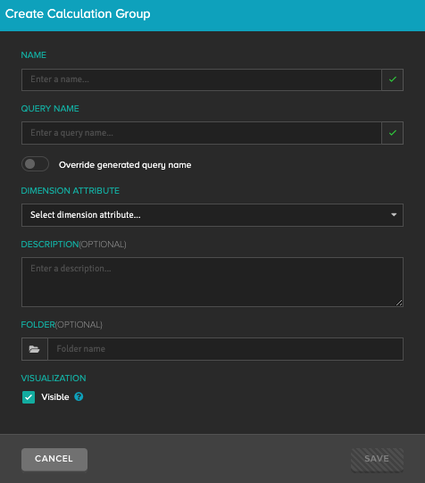Open the Visible help question-mark icon
The image size is (425, 483).
point(79,396)
